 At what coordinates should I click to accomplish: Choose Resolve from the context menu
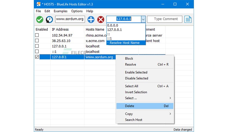(x=145, y=64)
